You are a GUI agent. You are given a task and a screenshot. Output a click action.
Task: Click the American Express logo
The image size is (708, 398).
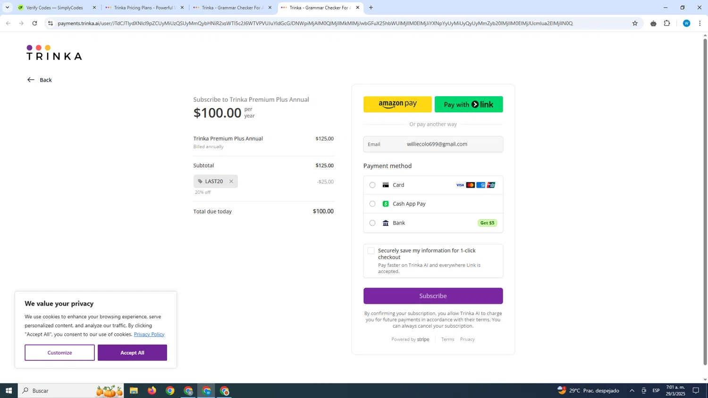[x=481, y=185]
